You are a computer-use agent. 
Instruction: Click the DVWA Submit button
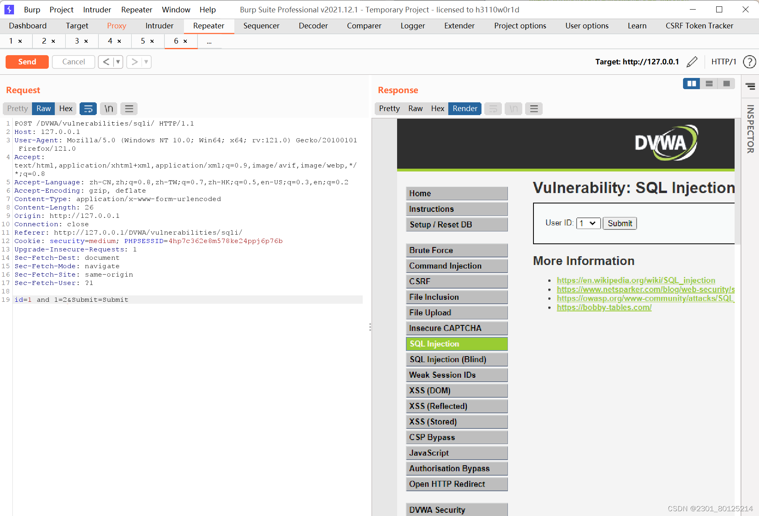(620, 223)
